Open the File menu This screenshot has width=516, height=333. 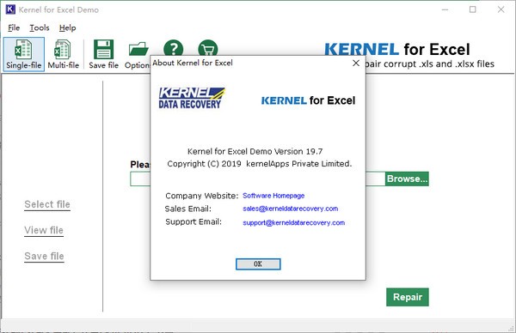(x=14, y=28)
